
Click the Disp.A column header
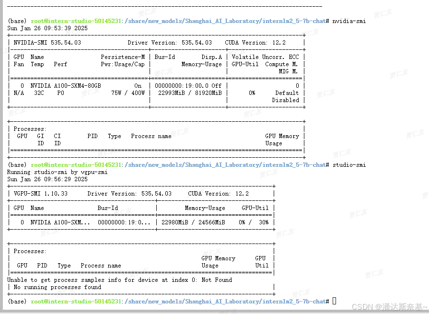[x=212, y=57]
